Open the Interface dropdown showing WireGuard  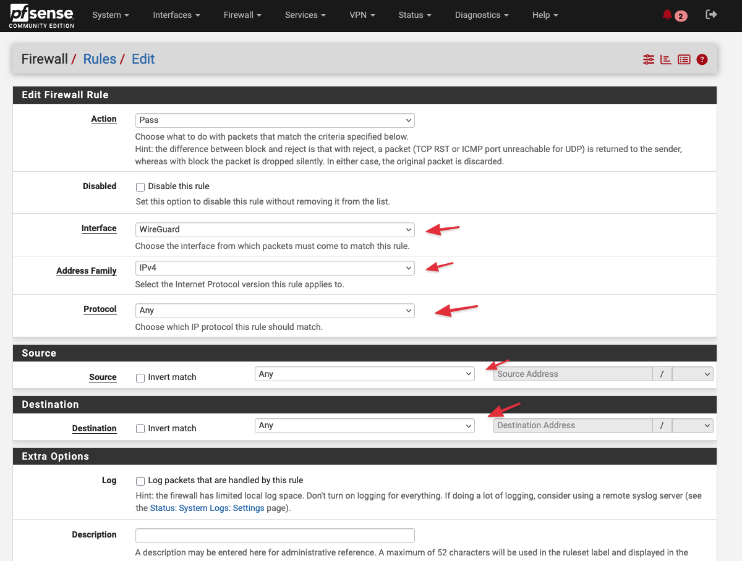(x=275, y=229)
